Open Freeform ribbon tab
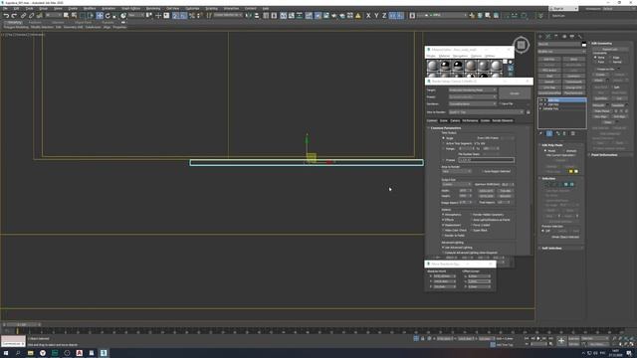The image size is (637, 358). coord(35,22)
